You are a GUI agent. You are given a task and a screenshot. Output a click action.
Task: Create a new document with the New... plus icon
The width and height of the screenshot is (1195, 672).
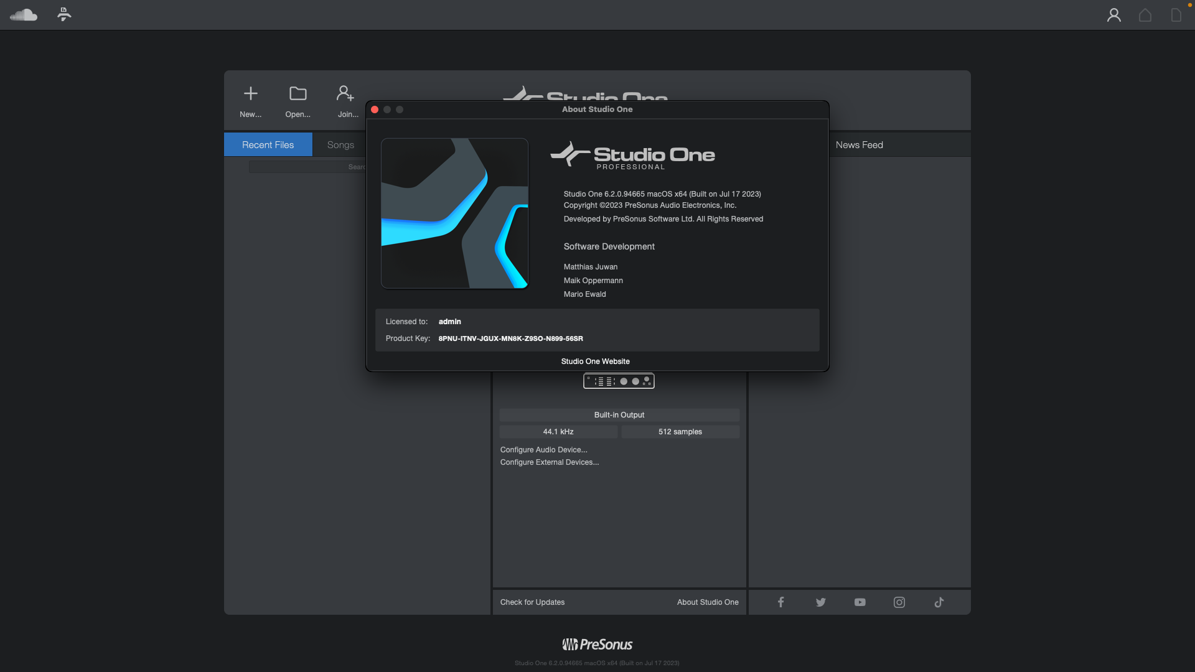[x=251, y=93]
